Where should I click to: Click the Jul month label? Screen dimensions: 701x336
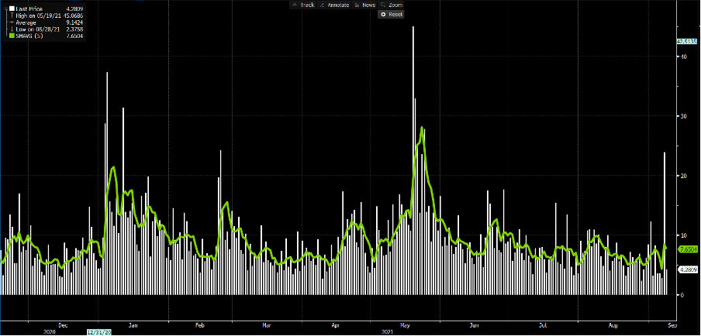click(x=543, y=326)
